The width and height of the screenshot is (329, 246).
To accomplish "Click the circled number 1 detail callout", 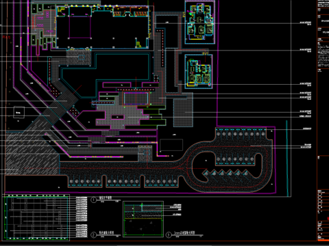I will 94,200.
